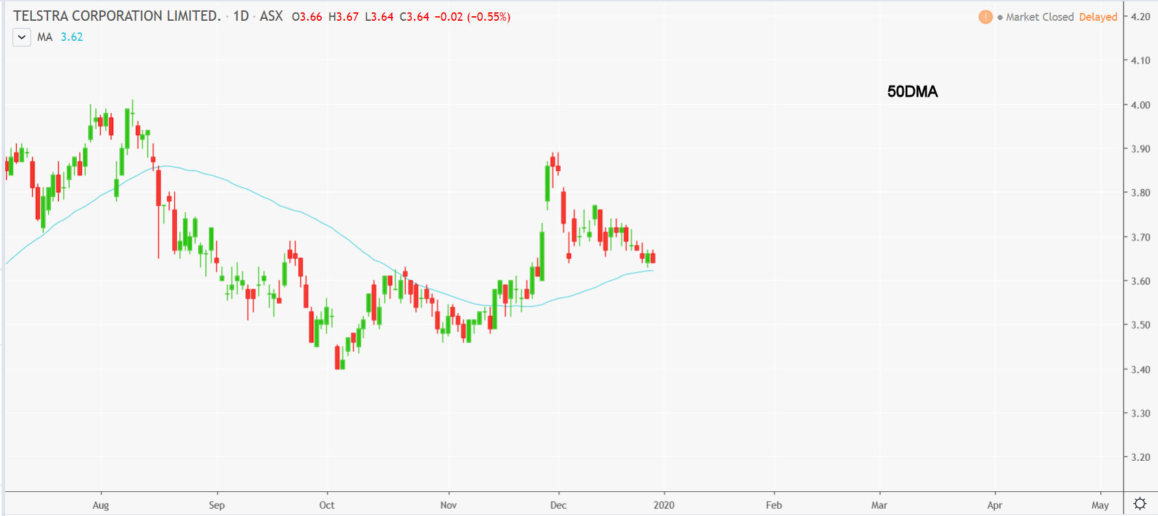Image resolution: width=1158 pixels, height=516 pixels.
Task: Click the Sep label on time axis
Action: click(x=216, y=505)
